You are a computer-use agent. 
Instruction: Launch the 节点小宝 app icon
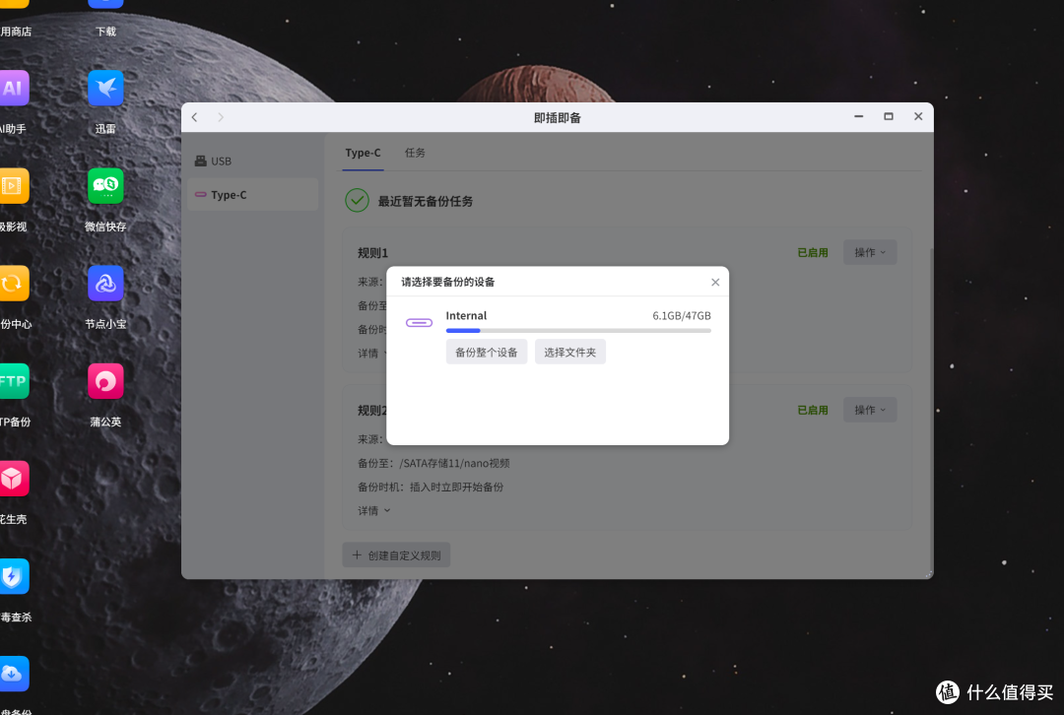click(x=105, y=284)
